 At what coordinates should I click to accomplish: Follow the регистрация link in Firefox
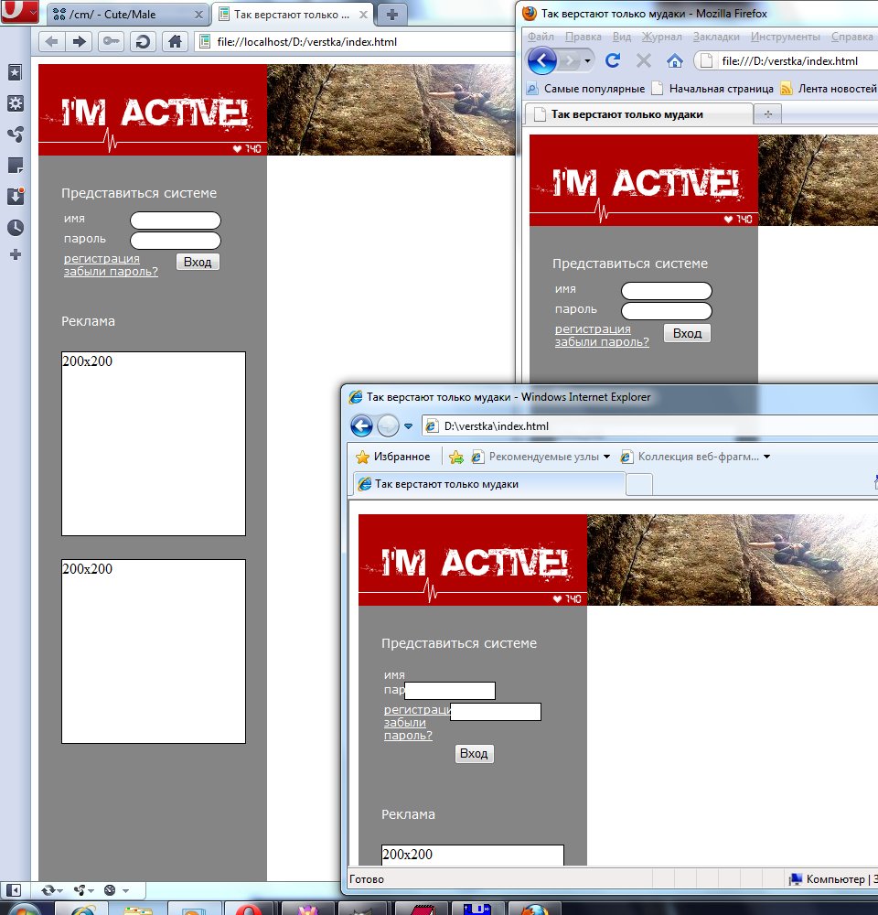tap(593, 329)
